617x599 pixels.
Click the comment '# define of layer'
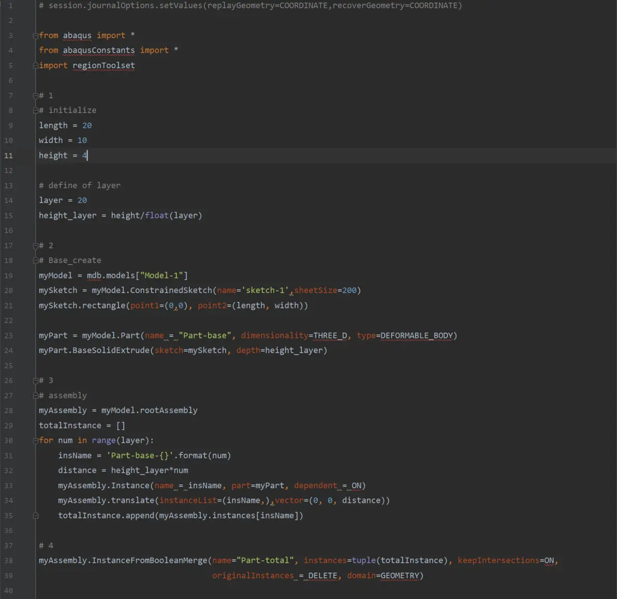pos(80,185)
